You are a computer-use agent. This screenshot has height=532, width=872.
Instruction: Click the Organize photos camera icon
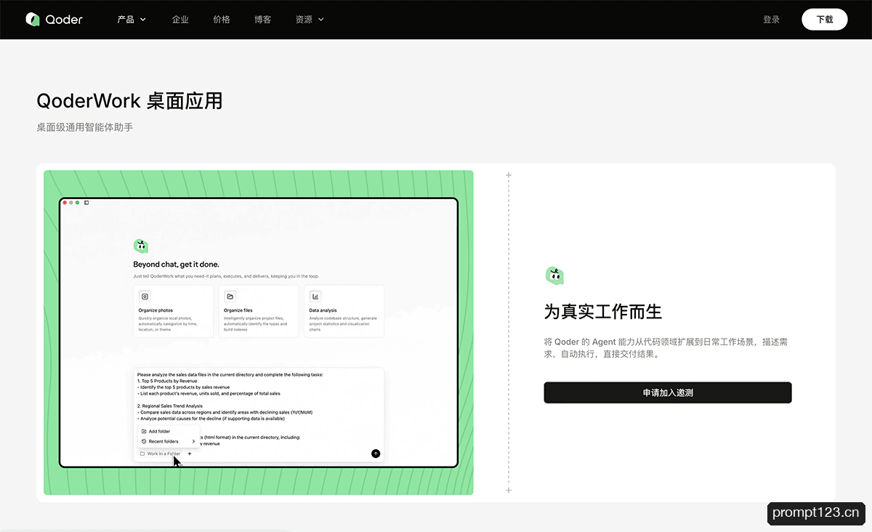pos(145,297)
